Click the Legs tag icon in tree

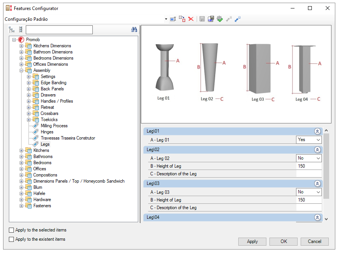(x=35, y=144)
